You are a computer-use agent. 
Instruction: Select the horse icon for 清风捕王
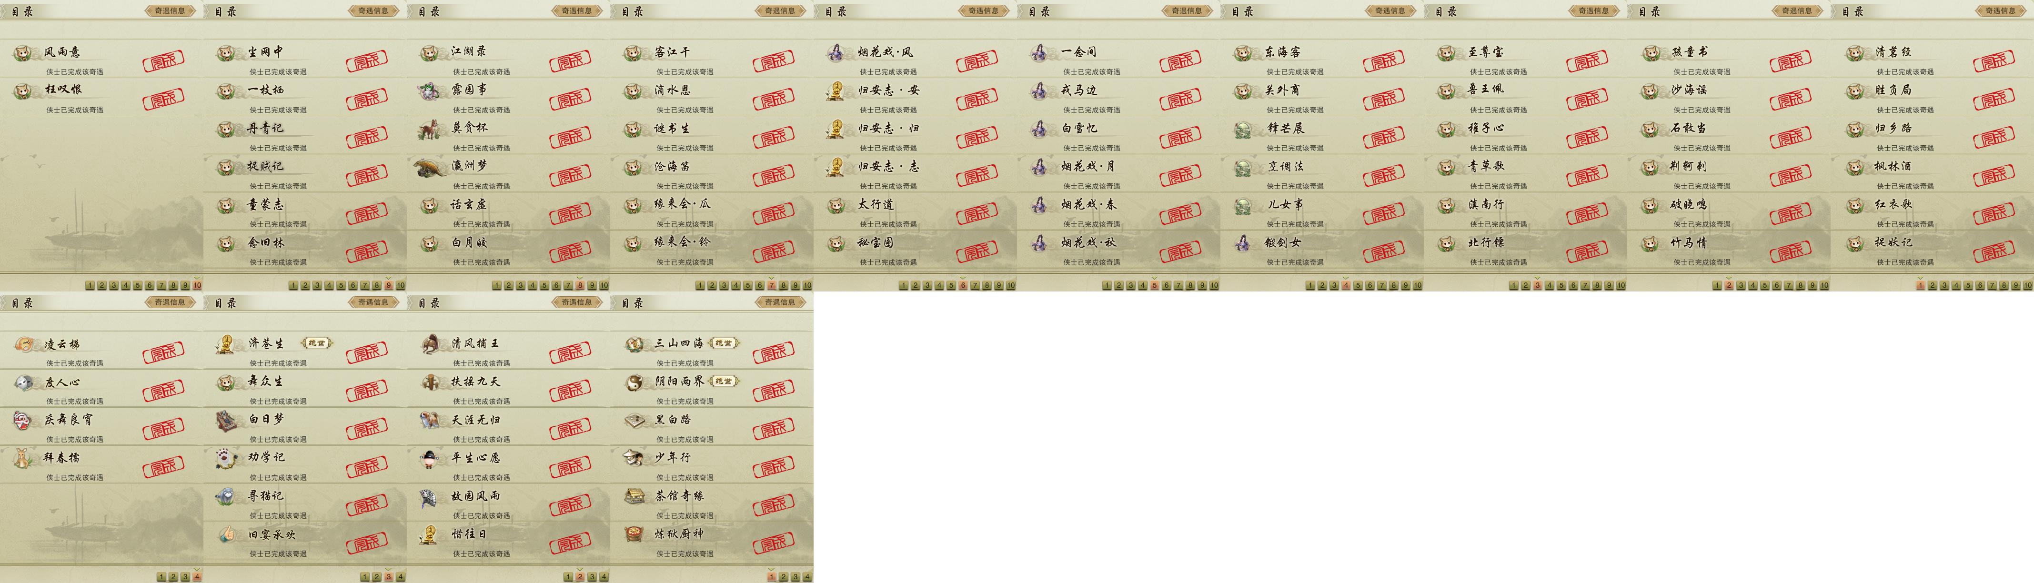click(430, 344)
